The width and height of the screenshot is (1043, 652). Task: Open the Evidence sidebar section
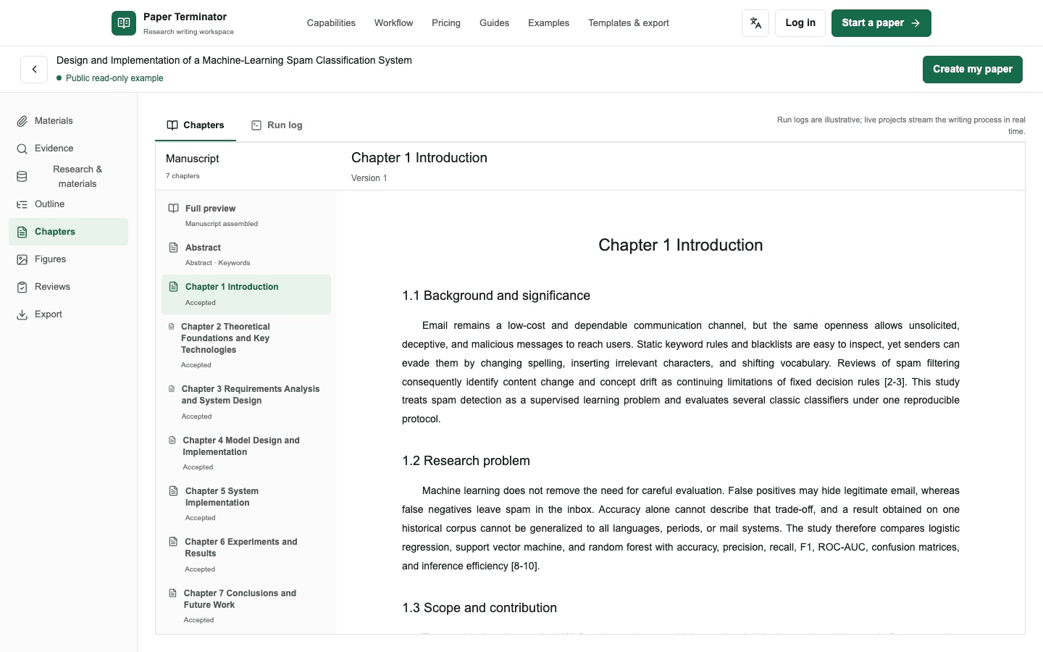pos(69,149)
